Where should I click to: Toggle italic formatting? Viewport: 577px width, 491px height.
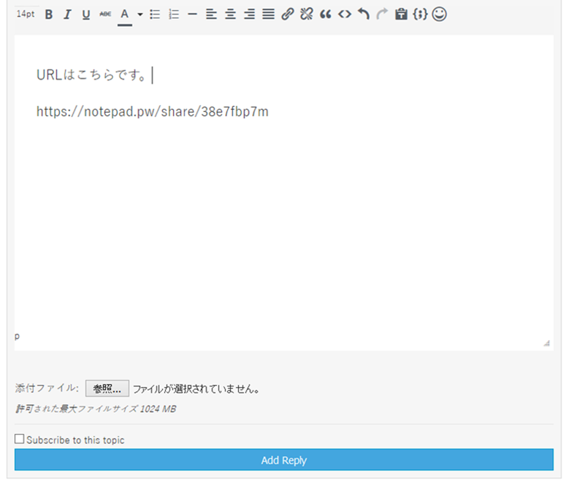coord(67,15)
